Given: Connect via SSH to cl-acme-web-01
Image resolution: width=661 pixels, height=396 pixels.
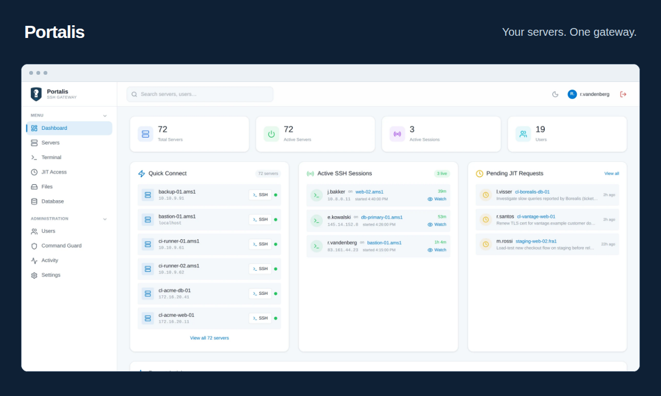Looking at the screenshot, I should [x=260, y=318].
